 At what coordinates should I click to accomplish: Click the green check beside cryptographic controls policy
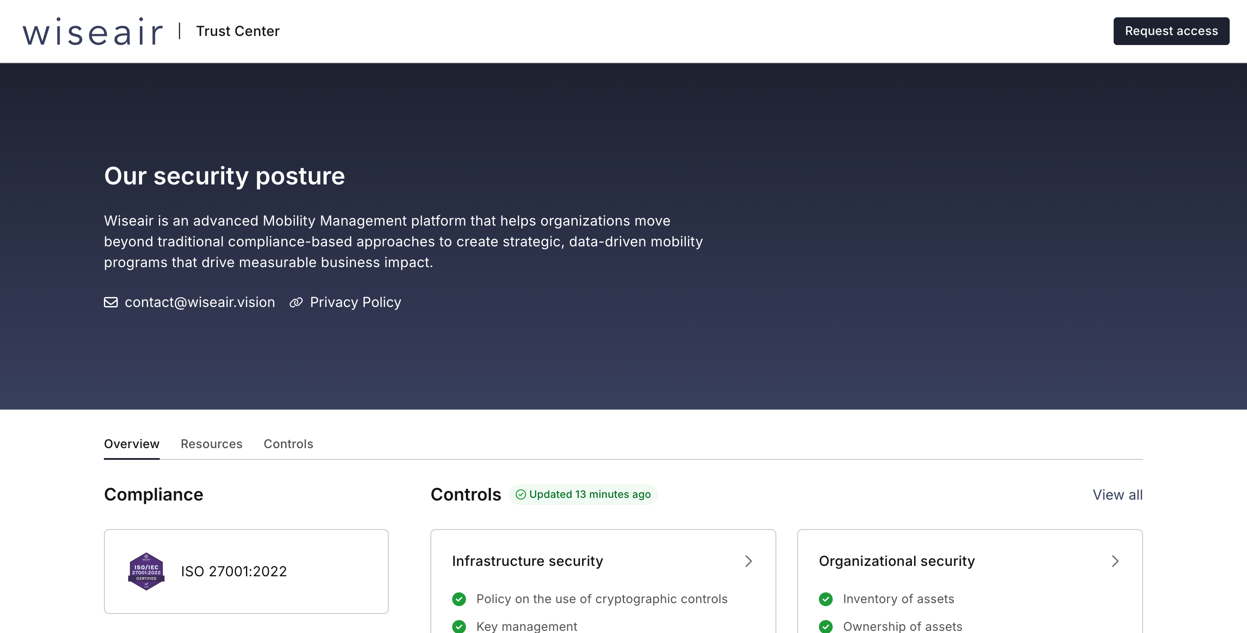(459, 599)
